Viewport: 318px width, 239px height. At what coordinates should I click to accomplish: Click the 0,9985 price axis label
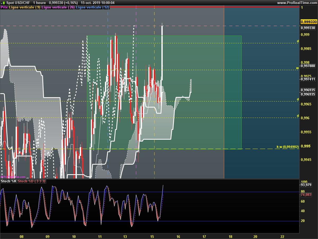[x=306, y=49]
